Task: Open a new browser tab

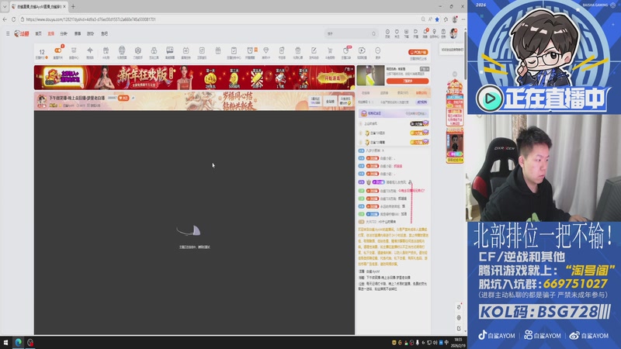Action: point(73,6)
